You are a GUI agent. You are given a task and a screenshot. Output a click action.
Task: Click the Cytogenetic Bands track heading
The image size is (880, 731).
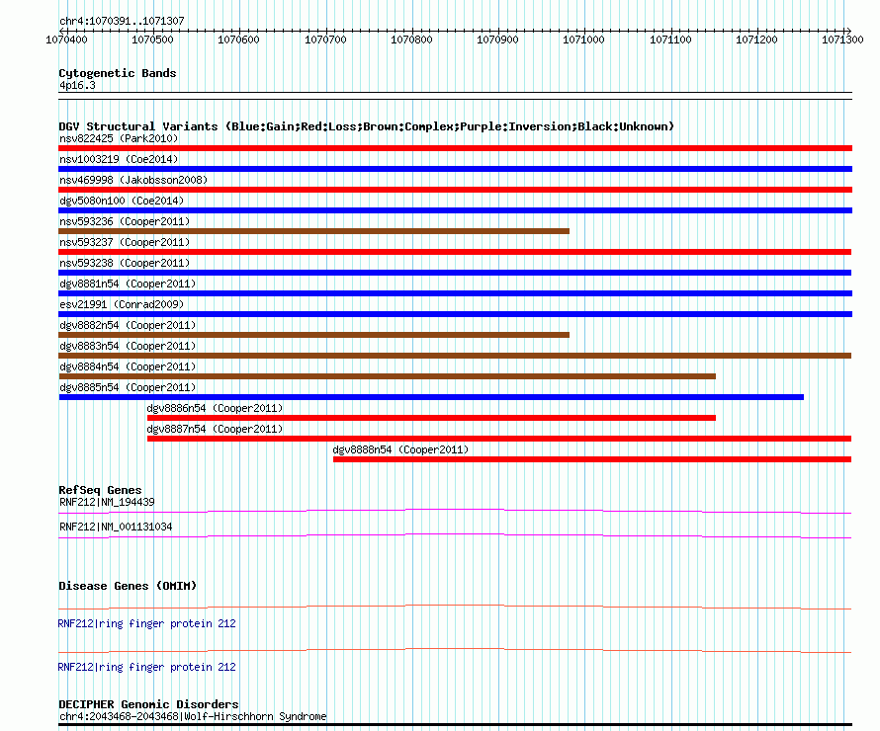tap(118, 73)
